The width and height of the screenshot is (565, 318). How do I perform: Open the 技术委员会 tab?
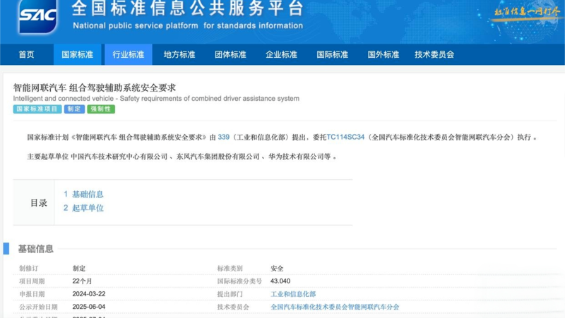[x=434, y=55]
